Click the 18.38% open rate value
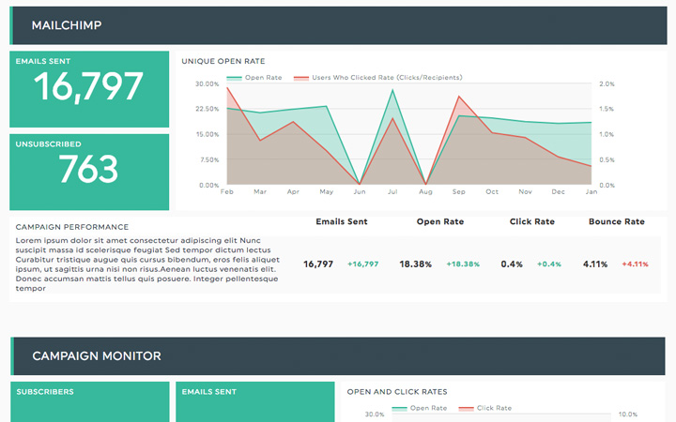Viewport: 676px width, 422px height. point(416,264)
